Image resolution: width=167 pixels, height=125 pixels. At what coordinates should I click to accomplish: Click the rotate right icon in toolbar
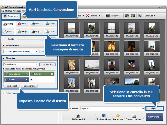point(133,16)
